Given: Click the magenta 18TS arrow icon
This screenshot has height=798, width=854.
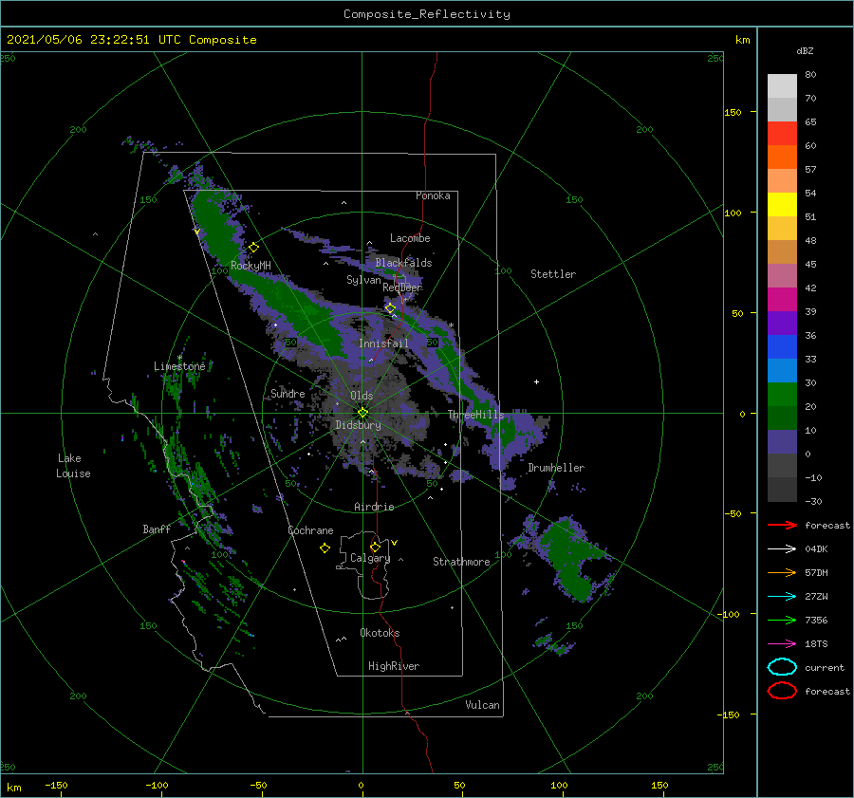Looking at the screenshot, I should click(x=782, y=644).
